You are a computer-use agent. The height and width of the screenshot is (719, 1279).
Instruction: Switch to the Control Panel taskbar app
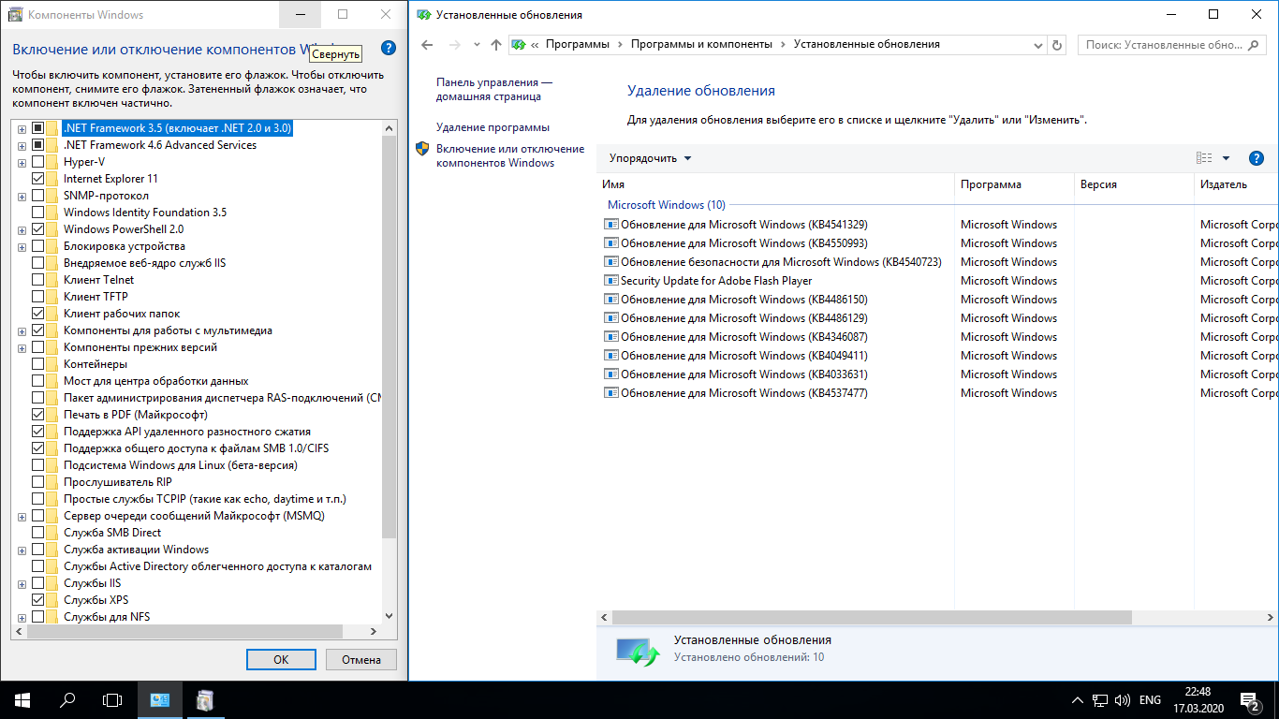160,699
